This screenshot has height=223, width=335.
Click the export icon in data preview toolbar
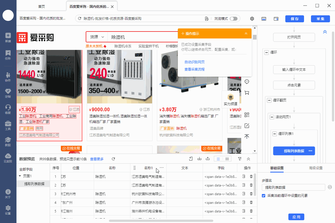click(x=208, y=159)
